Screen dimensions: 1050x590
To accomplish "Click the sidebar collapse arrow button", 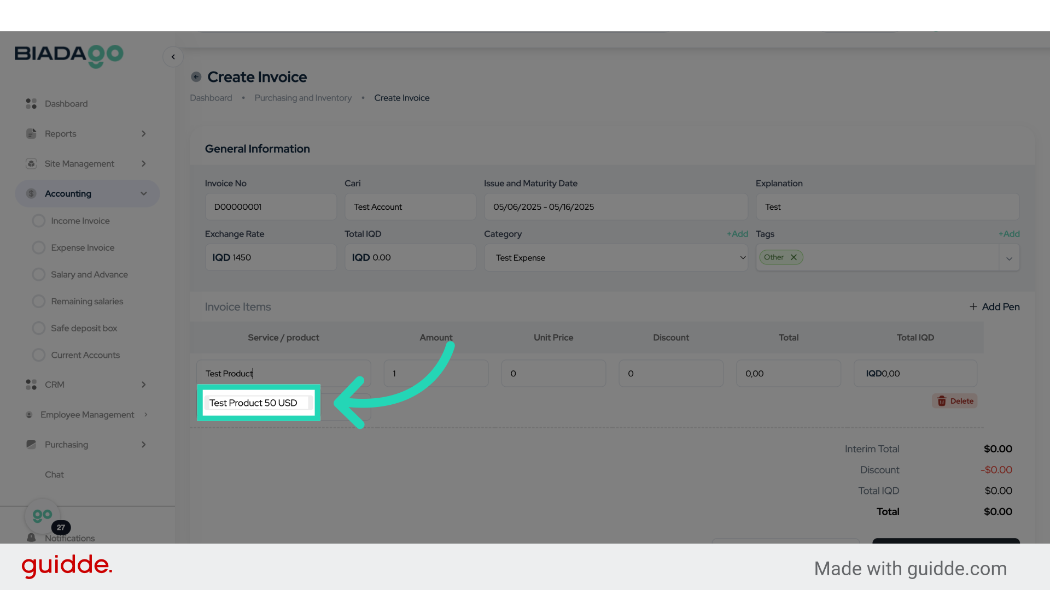I will [173, 57].
